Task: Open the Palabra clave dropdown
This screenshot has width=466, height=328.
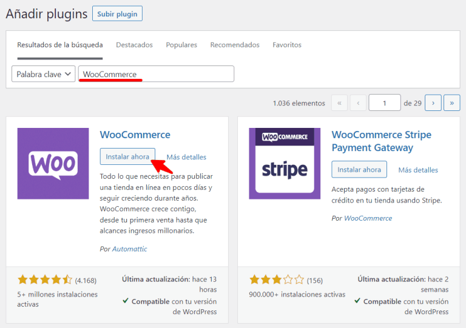Action: [x=44, y=74]
